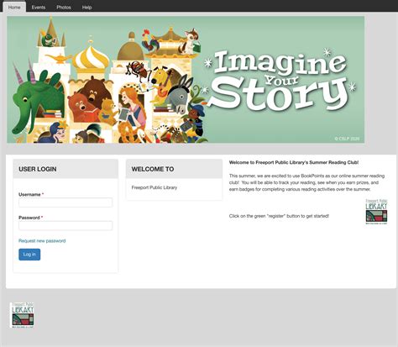Switch to the Events tab

(x=39, y=8)
